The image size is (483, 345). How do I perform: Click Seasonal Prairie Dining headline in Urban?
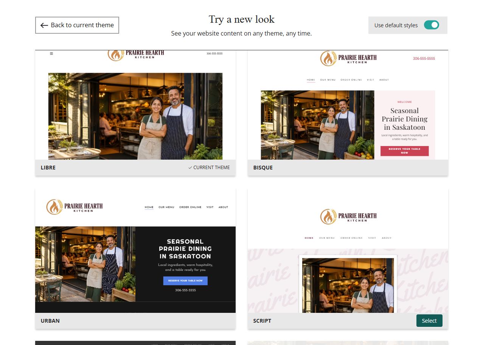tap(185, 249)
